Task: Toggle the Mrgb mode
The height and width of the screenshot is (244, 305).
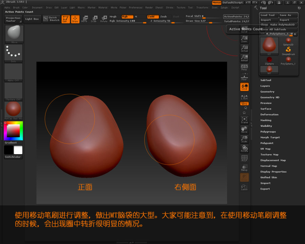Action: (x=113, y=17)
